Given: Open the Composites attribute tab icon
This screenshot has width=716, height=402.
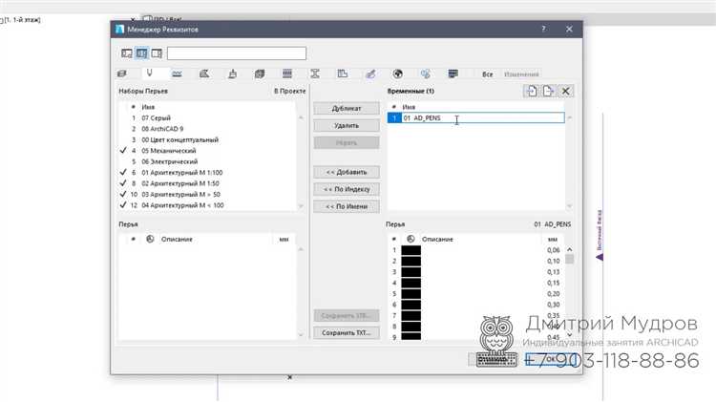Looking at the screenshot, I should (287, 74).
